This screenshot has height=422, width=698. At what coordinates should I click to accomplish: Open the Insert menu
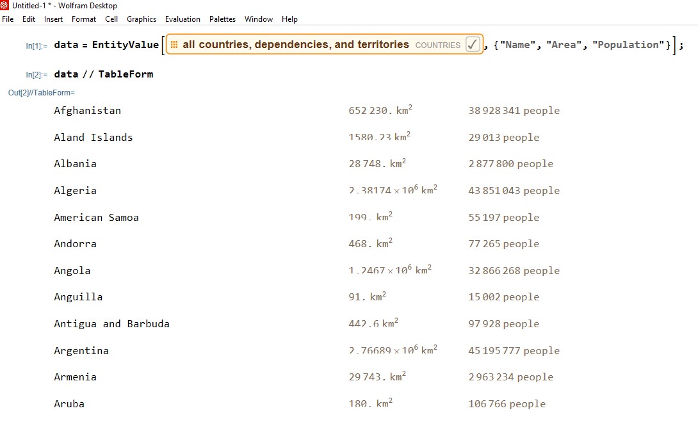pyautogui.click(x=53, y=19)
